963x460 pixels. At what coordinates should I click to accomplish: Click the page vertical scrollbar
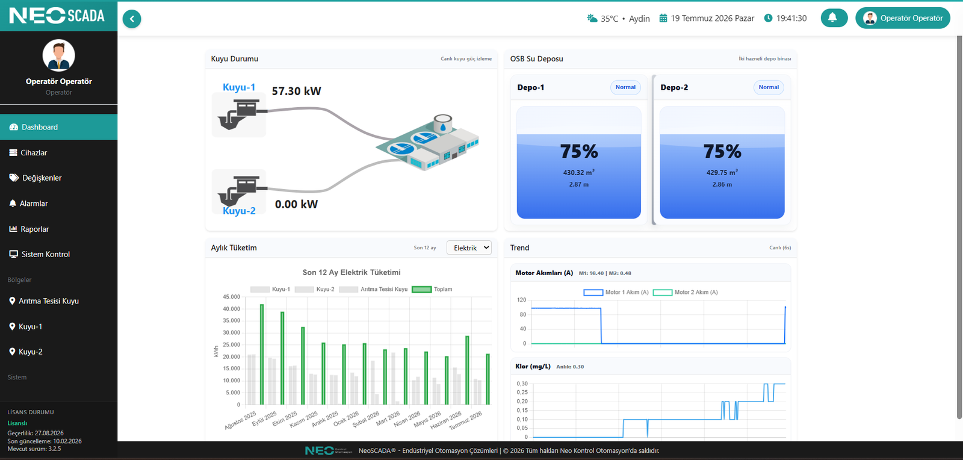[x=959, y=228]
